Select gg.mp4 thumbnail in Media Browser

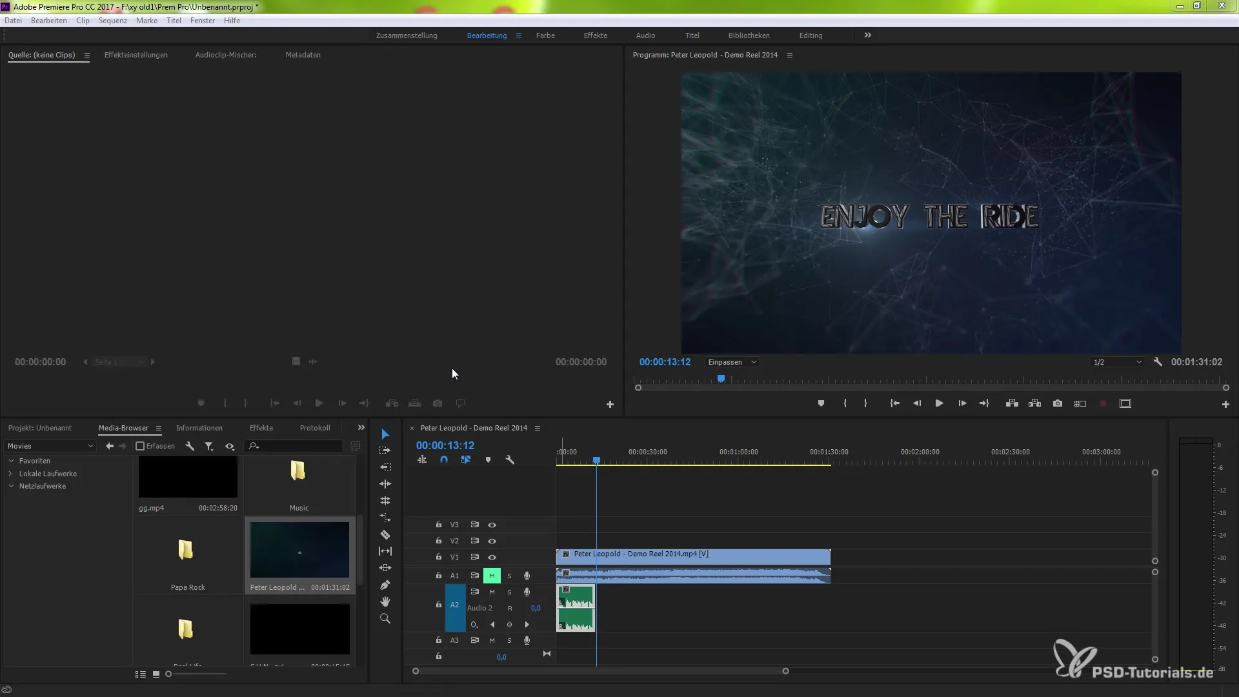[x=188, y=477]
